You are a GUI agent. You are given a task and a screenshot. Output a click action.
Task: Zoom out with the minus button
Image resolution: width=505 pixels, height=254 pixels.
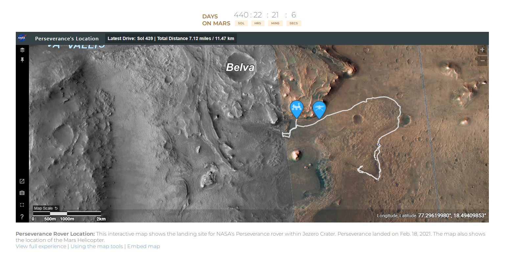coord(482,61)
